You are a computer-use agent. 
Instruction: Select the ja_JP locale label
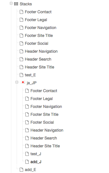tap(32, 83)
